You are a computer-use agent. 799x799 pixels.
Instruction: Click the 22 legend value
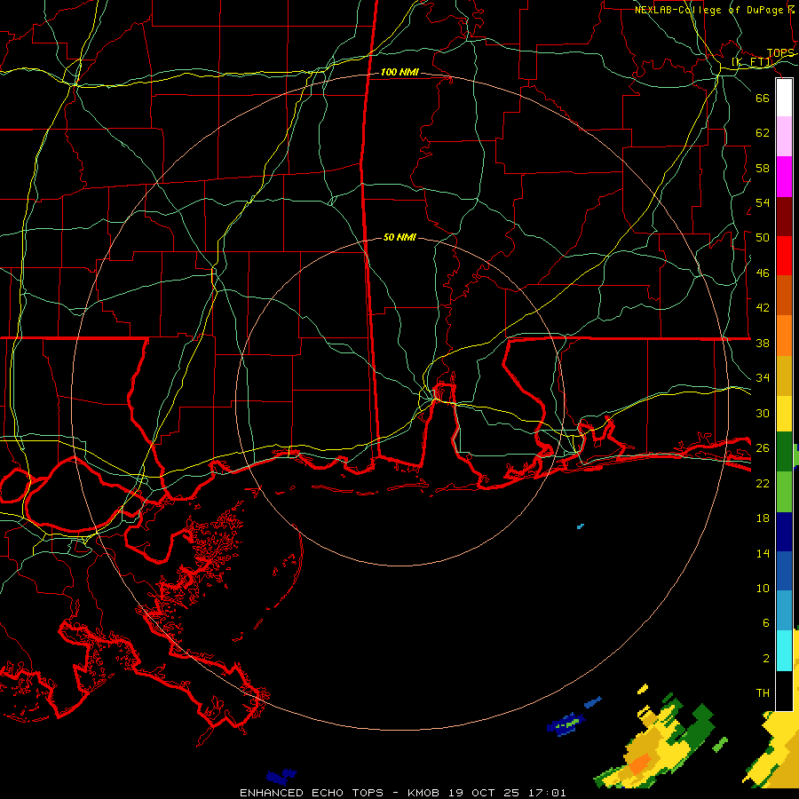click(x=763, y=483)
